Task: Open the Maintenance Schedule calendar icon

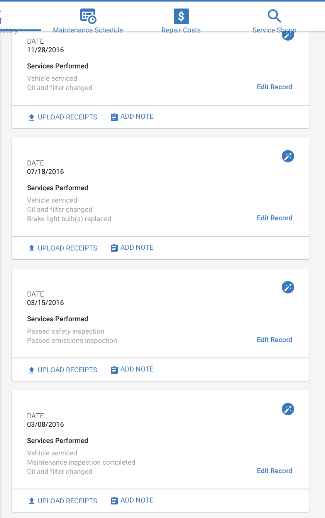Action: [88, 16]
